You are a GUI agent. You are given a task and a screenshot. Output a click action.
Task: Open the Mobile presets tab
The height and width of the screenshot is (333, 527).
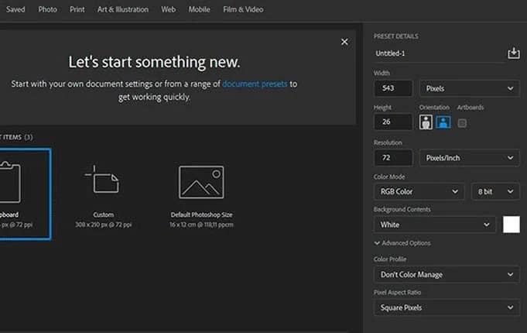199,9
